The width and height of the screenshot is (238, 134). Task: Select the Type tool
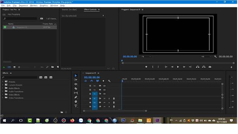pos(76,106)
